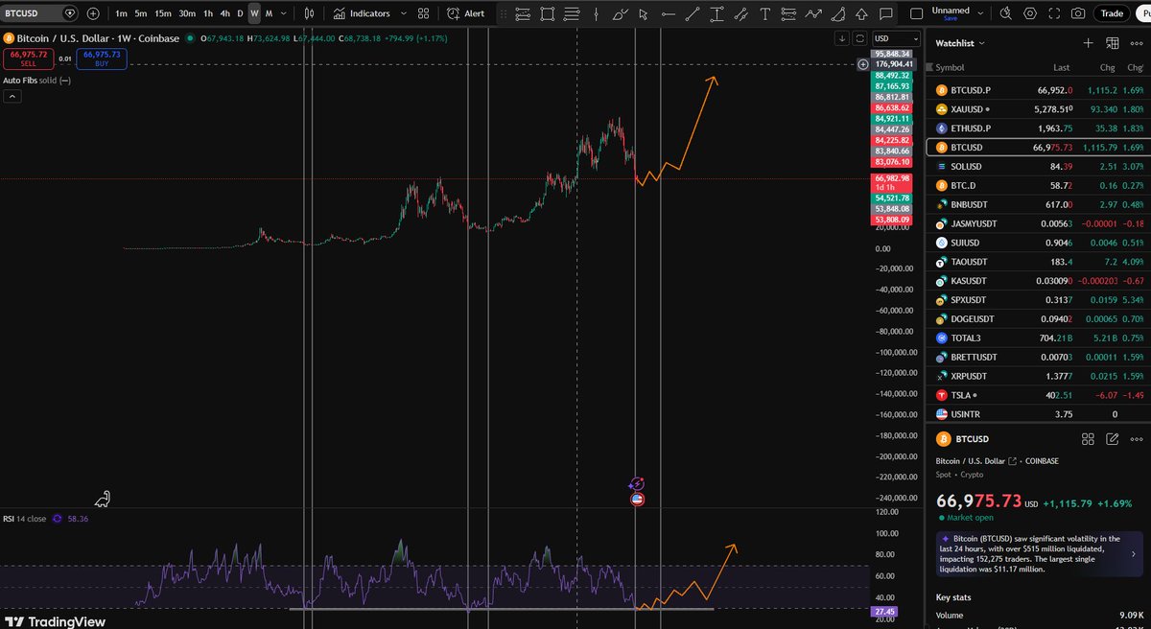Open quick search magnifier icon

coord(1005,13)
